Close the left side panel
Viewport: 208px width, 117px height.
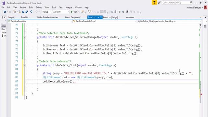point(5,17)
